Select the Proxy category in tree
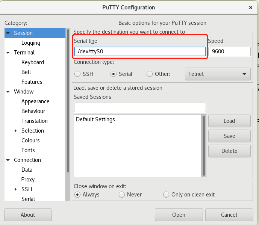259x225 pixels. (28, 180)
